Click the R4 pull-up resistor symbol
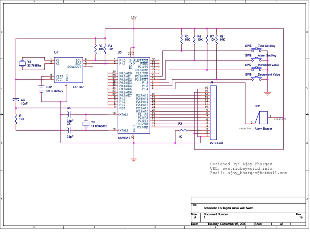Screen dimensions: 310x239 click(105, 49)
